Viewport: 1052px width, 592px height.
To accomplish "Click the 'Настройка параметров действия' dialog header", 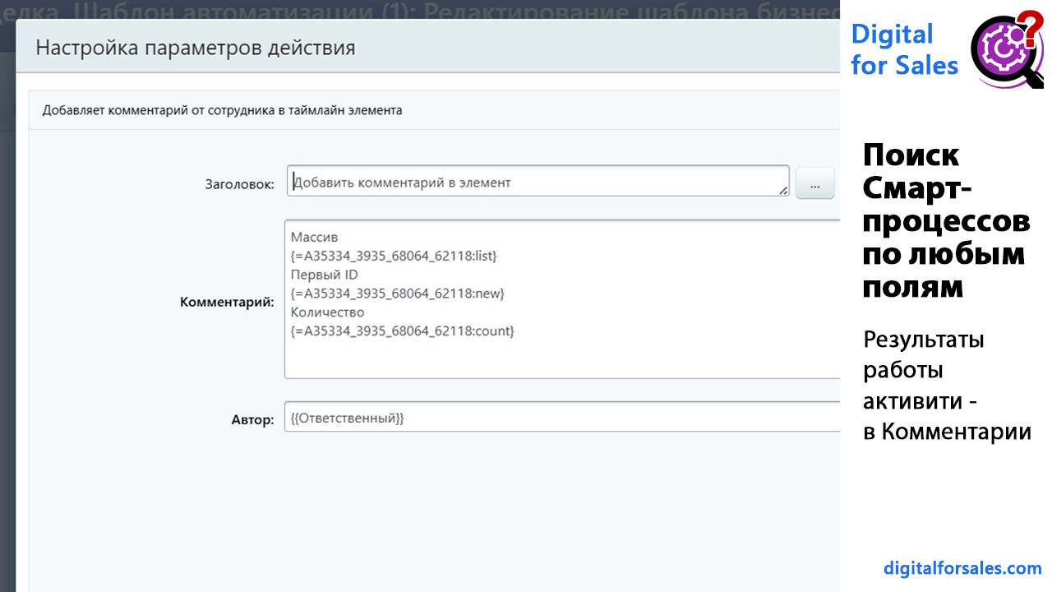I will (x=196, y=48).
